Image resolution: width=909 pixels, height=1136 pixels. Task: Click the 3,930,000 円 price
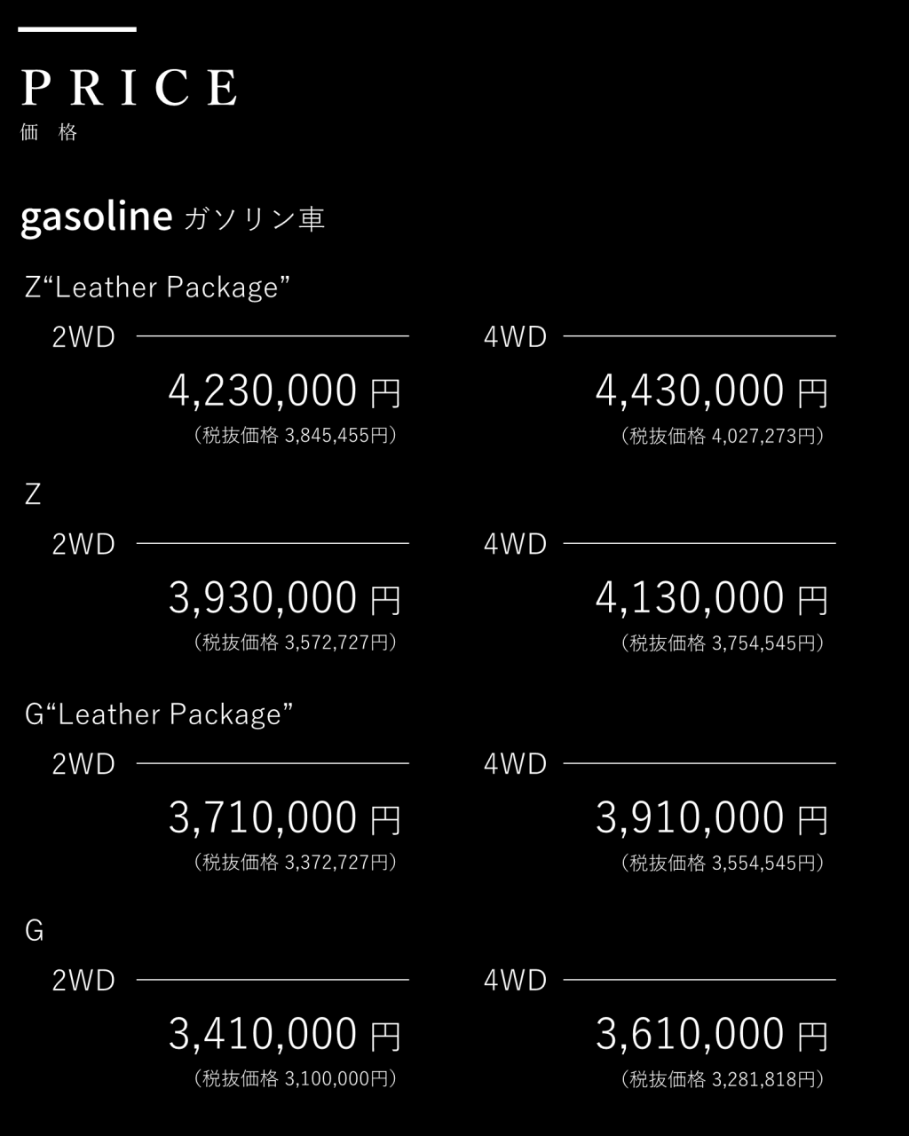[285, 598]
